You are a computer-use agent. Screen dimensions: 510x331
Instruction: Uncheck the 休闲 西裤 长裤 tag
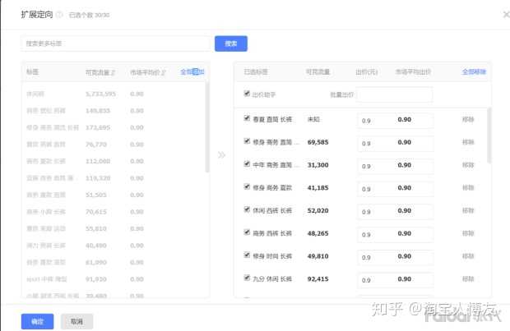pyautogui.click(x=247, y=209)
